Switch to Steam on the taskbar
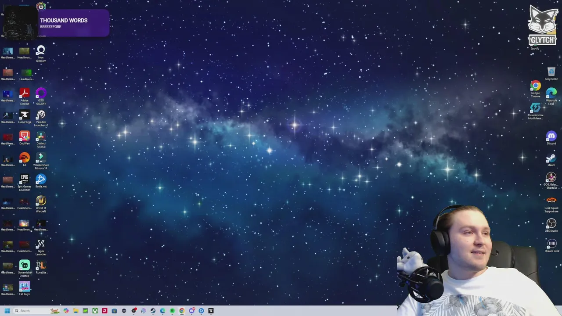The image size is (562, 316). tap(153, 311)
